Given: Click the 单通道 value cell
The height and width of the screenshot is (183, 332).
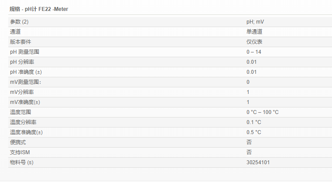Looking at the screenshot, I should pyautogui.click(x=254, y=32).
